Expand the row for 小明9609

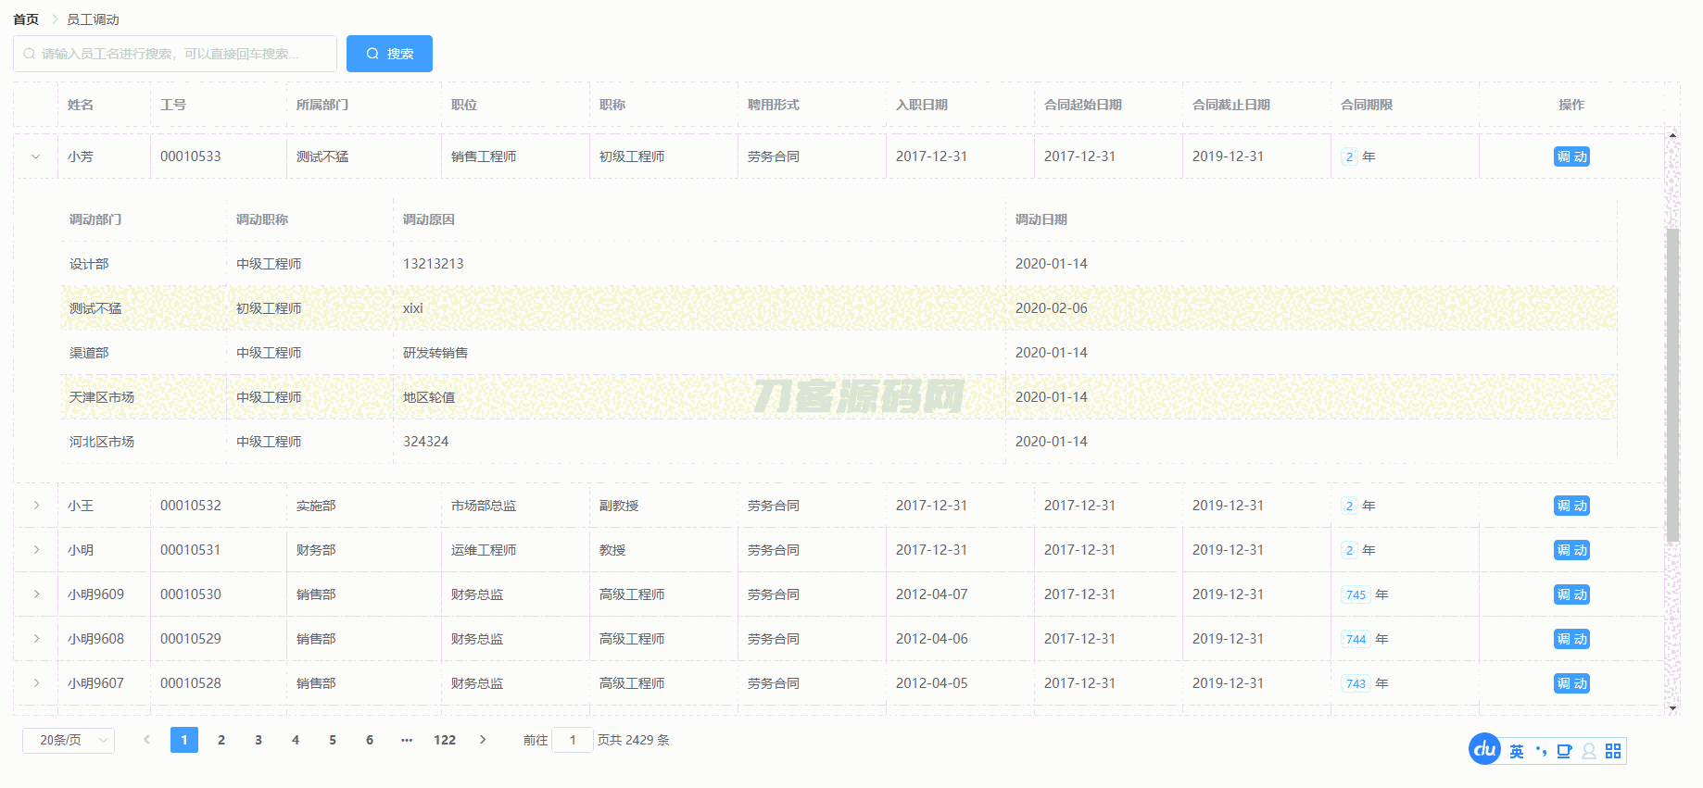coord(36,594)
